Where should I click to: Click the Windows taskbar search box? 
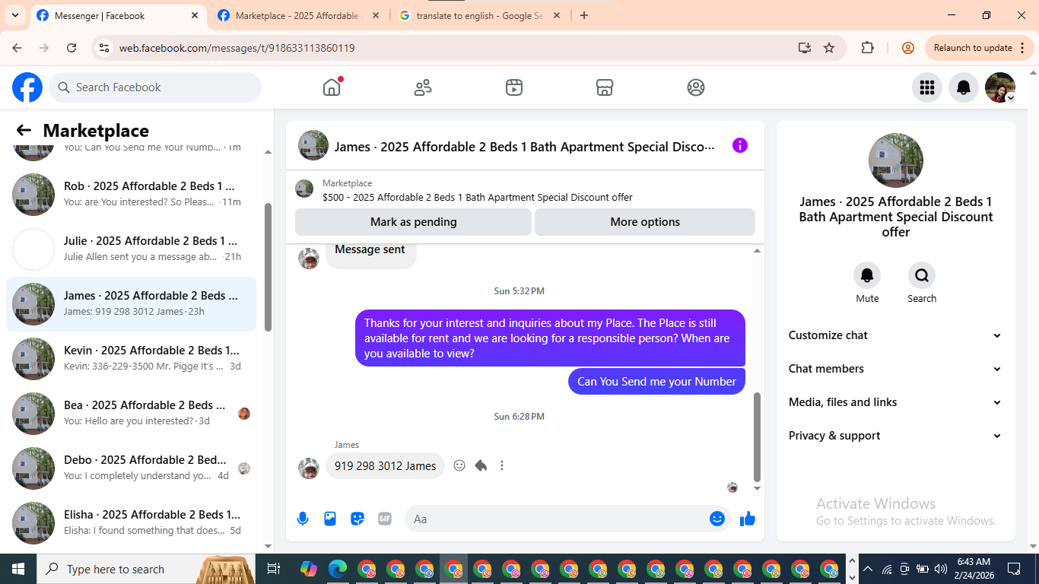coord(145,569)
